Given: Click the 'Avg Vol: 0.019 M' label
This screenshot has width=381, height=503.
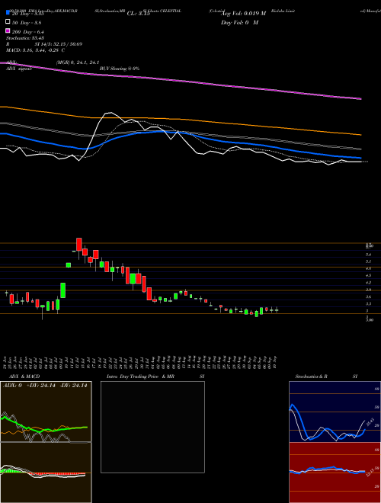Looking at the screenshot, I should point(243,14).
